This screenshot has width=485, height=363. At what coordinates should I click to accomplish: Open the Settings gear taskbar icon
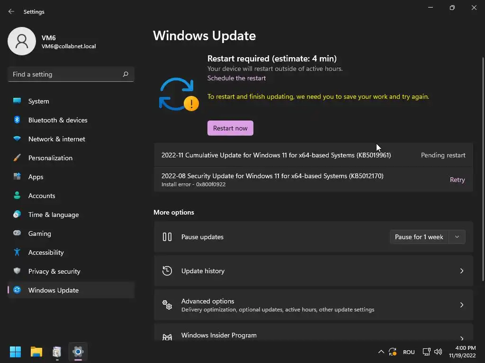[x=78, y=352]
